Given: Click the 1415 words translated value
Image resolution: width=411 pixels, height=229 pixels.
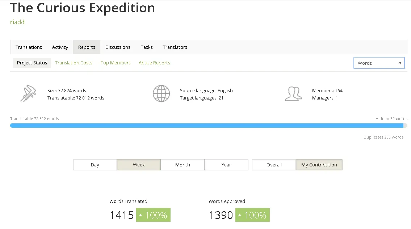Looking at the screenshot, I should (x=122, y=215).
